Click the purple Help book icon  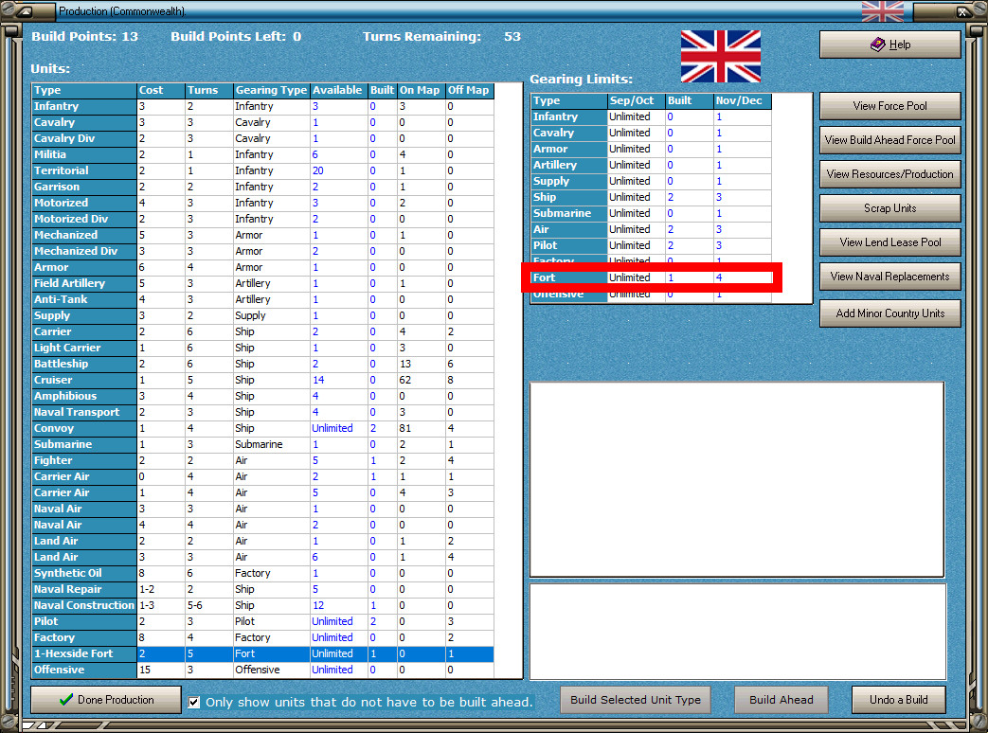click(x=878, y=45)
